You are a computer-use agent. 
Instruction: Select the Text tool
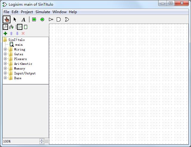23,20
